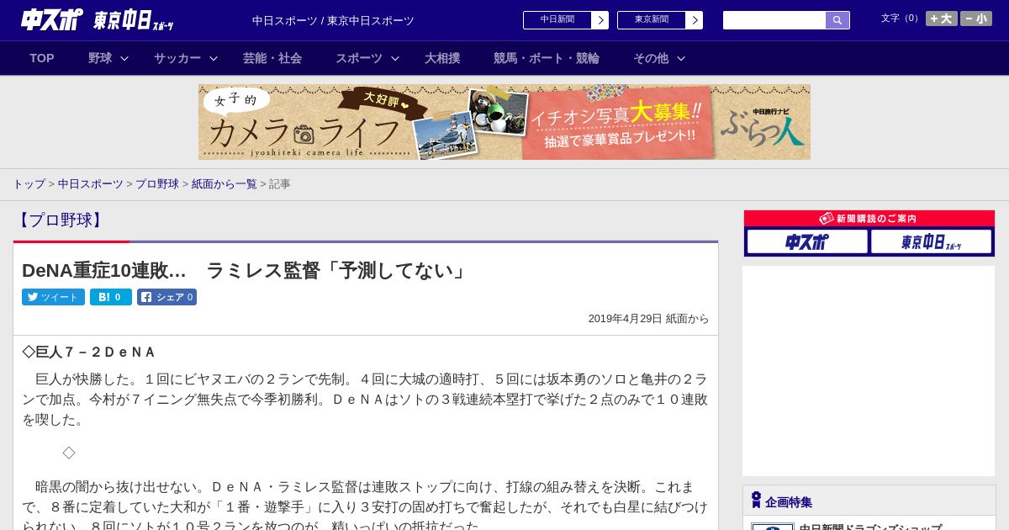Go to TOP in navigation bar

[x=42, y=58]
